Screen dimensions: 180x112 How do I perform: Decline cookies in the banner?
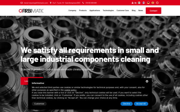tap(127, 104)
